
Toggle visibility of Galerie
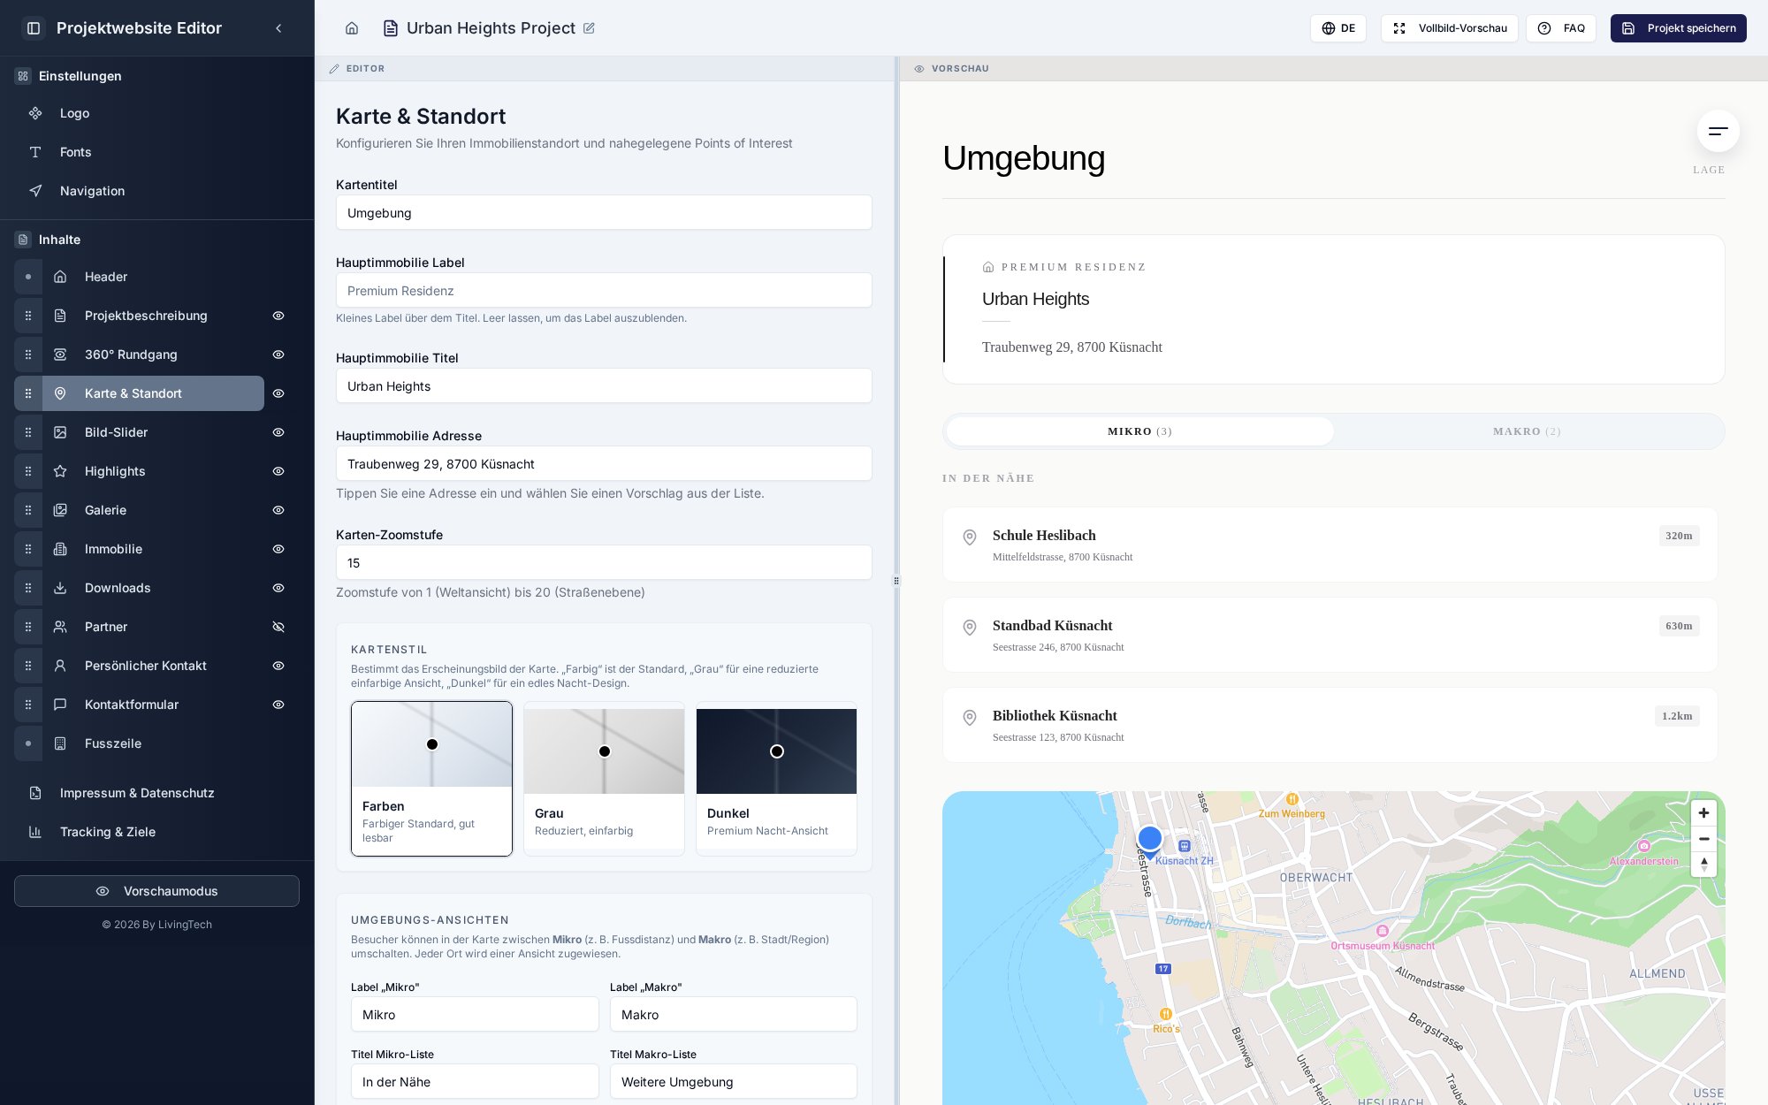(278, 510)
